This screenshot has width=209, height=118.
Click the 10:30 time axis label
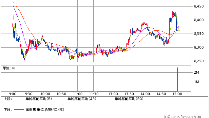(61, 94)
